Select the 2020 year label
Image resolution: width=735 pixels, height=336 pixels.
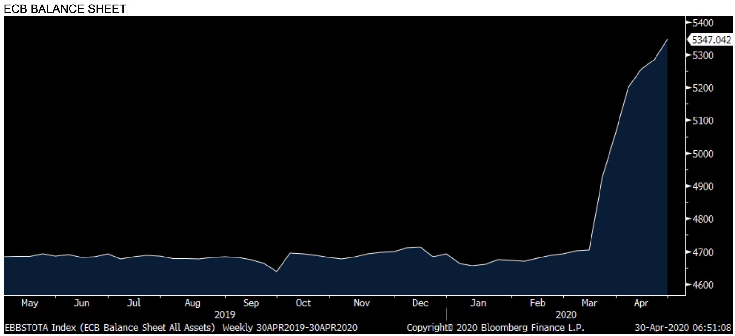point(566,314)
